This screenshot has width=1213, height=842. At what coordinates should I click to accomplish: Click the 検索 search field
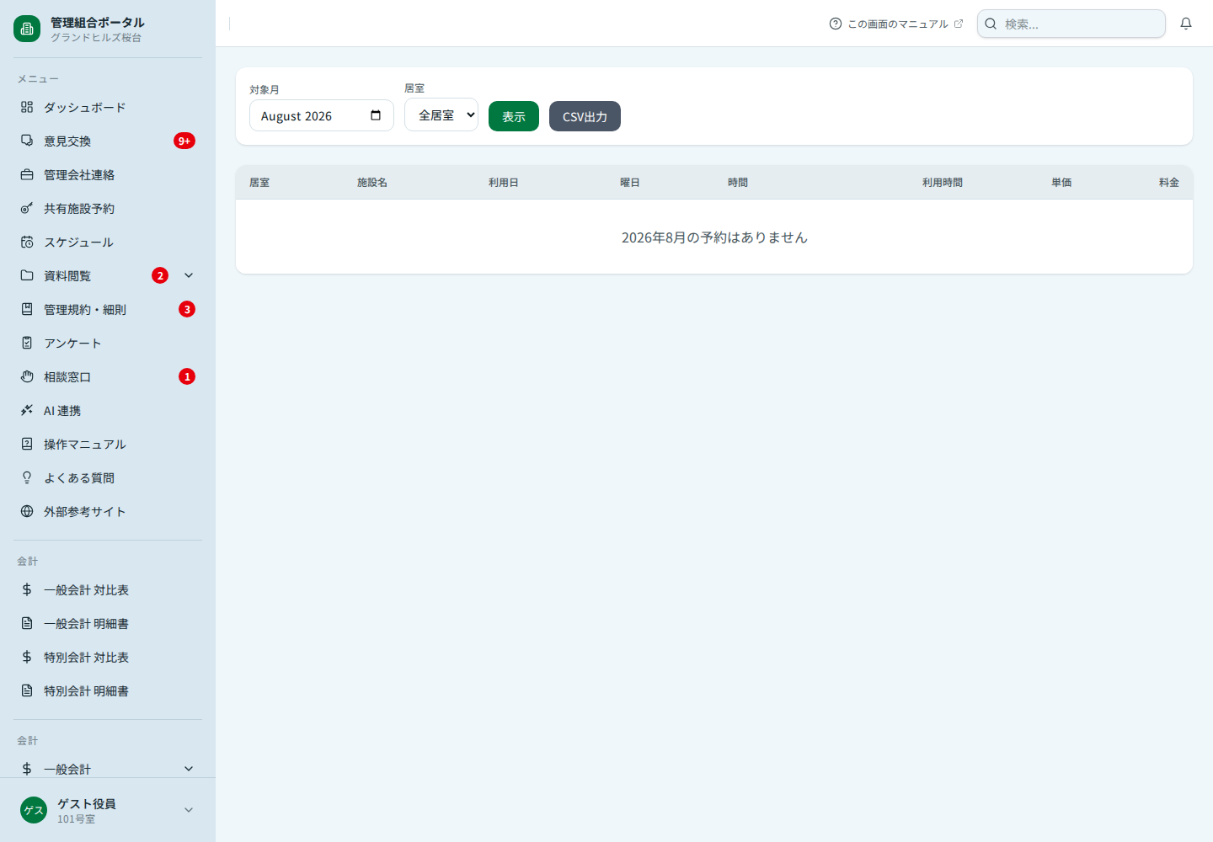[x=1071, y=24]
